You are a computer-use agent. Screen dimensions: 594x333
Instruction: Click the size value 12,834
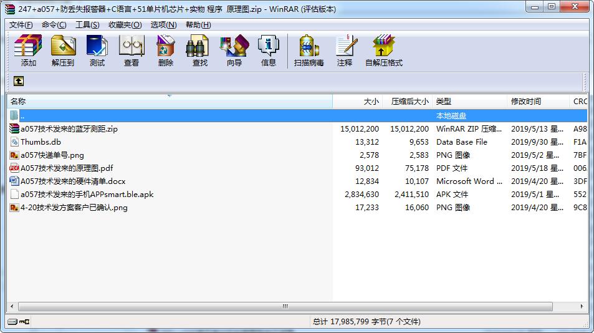[367, 181]
